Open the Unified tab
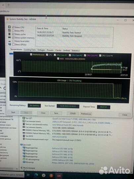 67,50
